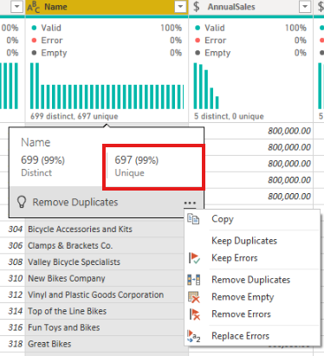
Task: Click AnnualSales column Error 0% quality row
Action: point(250,41)
